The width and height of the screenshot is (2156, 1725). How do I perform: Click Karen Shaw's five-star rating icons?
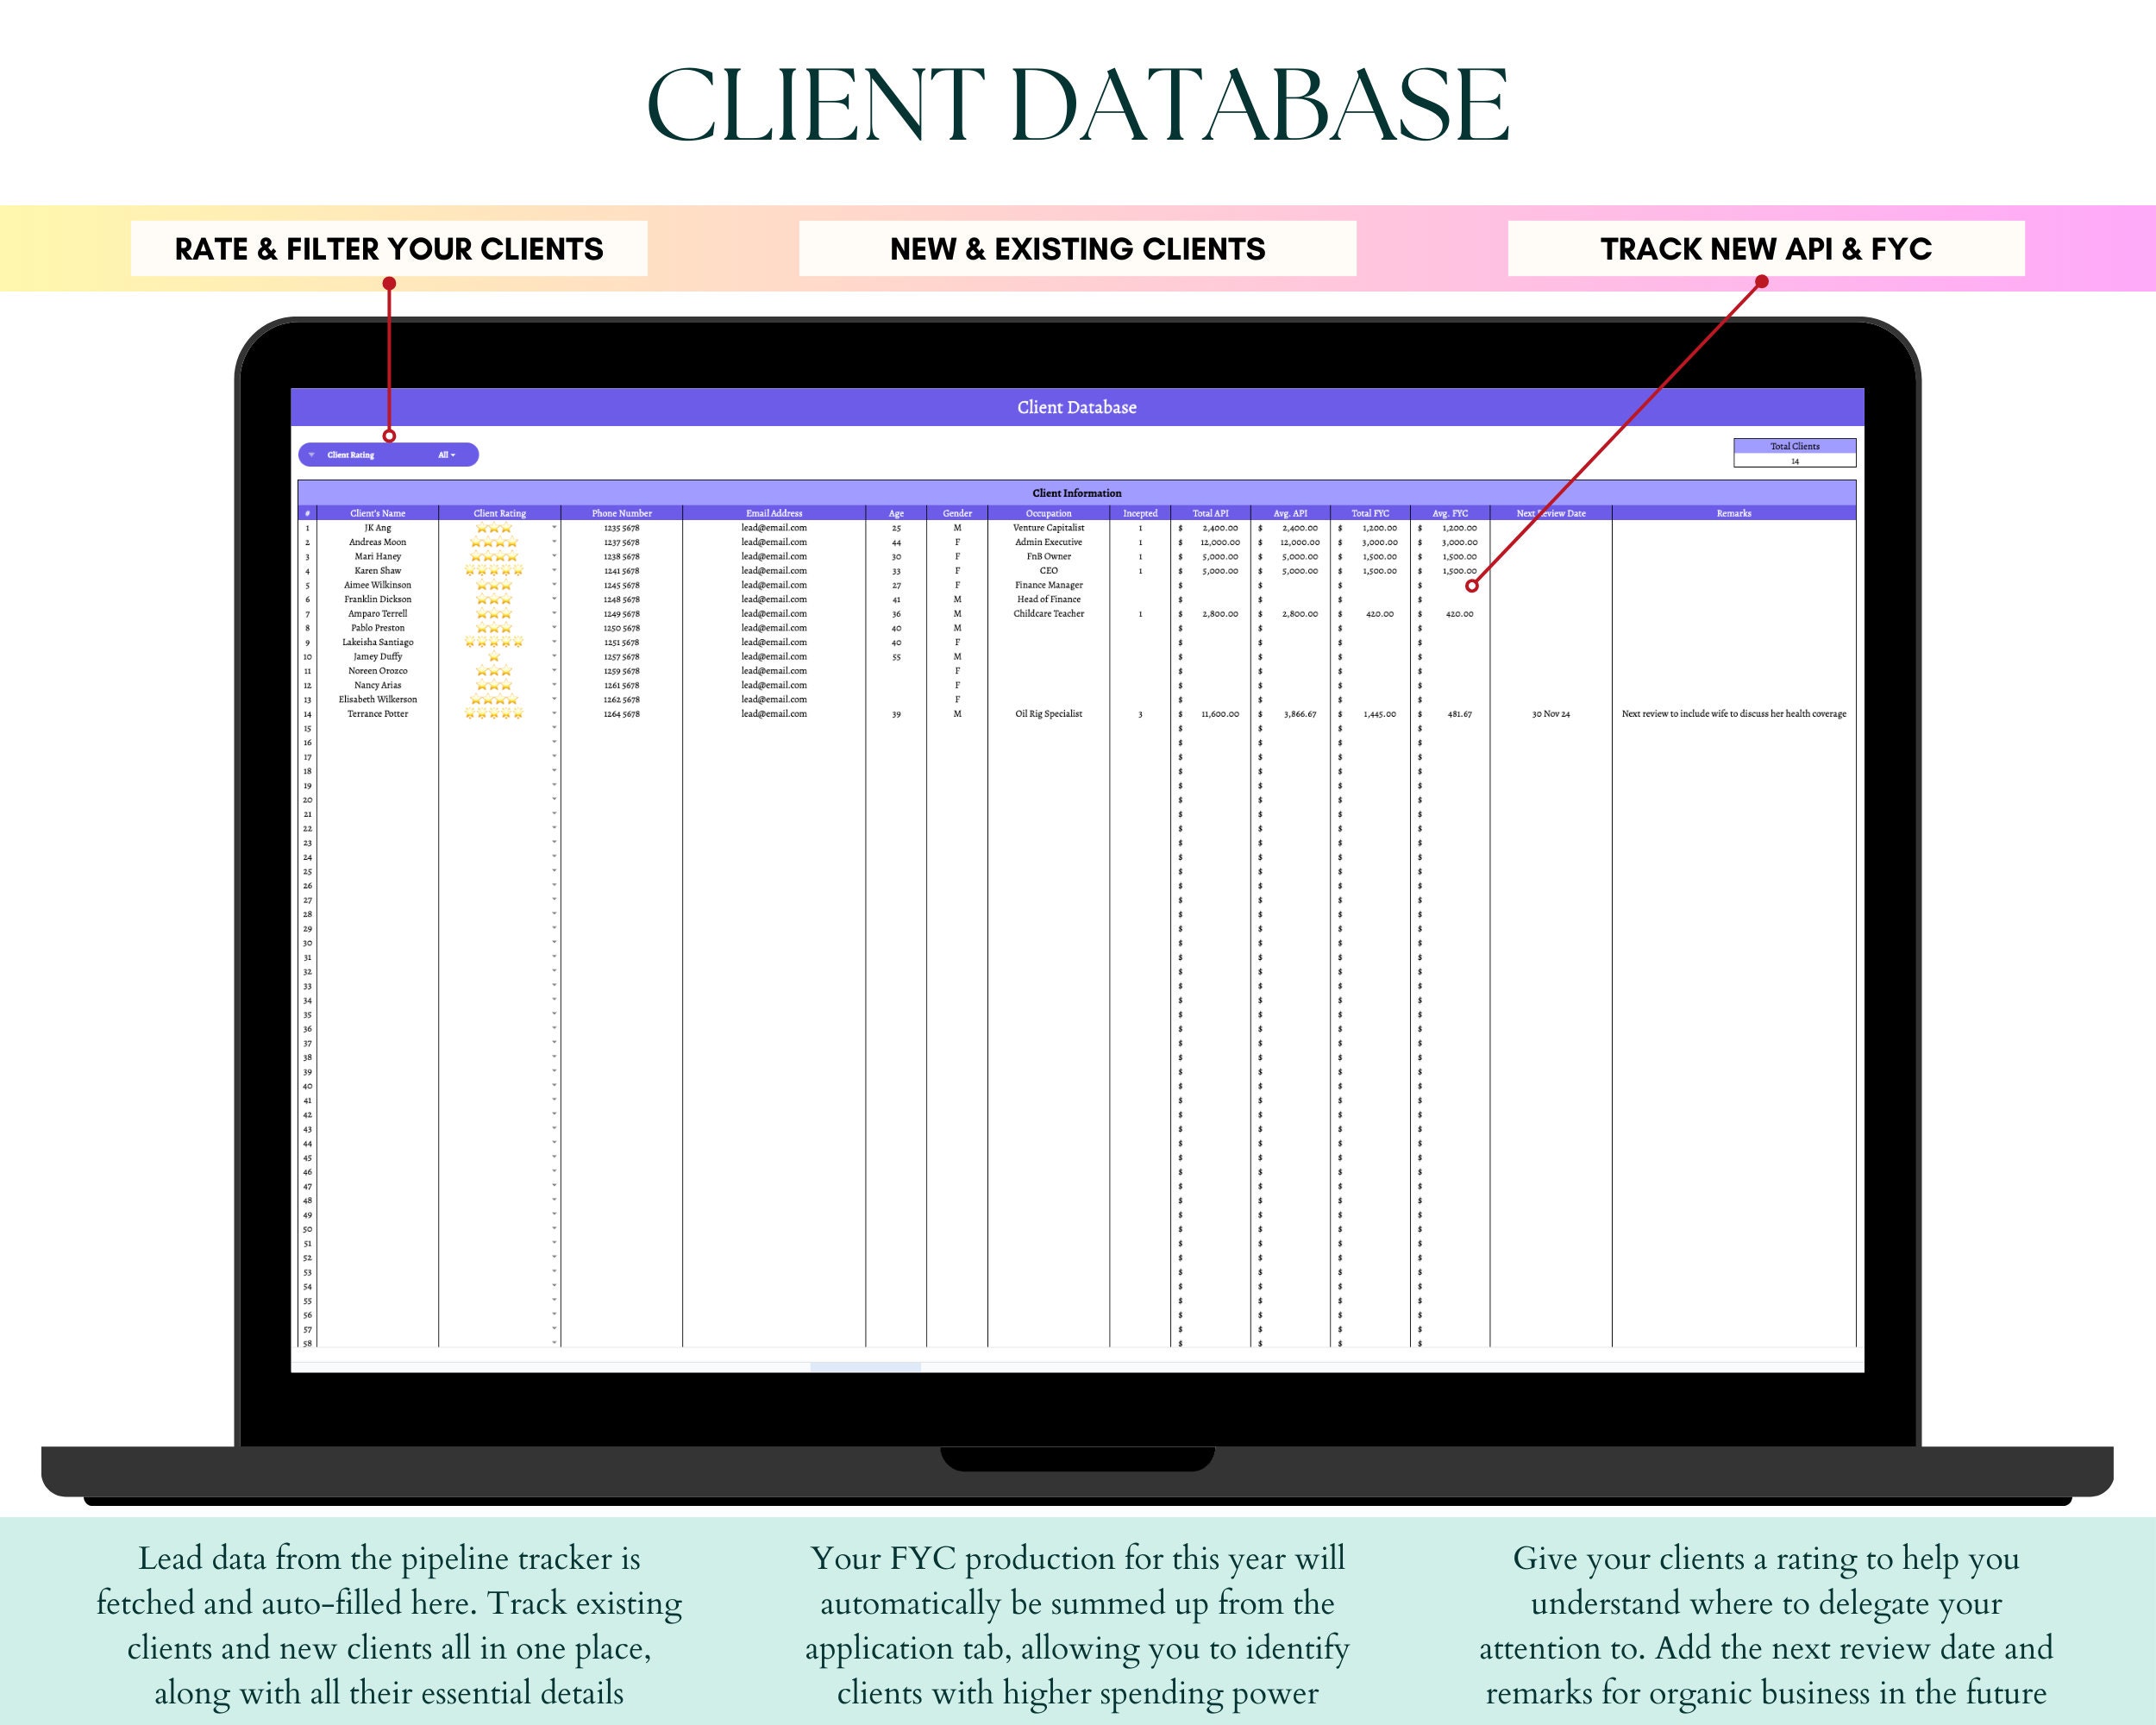[494, 570]
